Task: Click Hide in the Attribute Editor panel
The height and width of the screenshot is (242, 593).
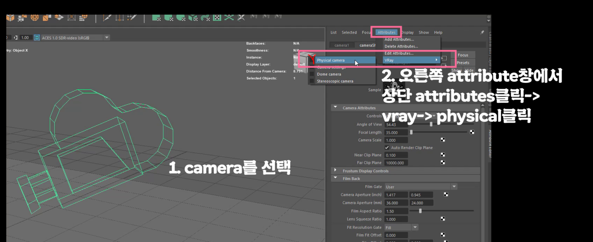Action: pyautogui.click(x=469, y=70)
